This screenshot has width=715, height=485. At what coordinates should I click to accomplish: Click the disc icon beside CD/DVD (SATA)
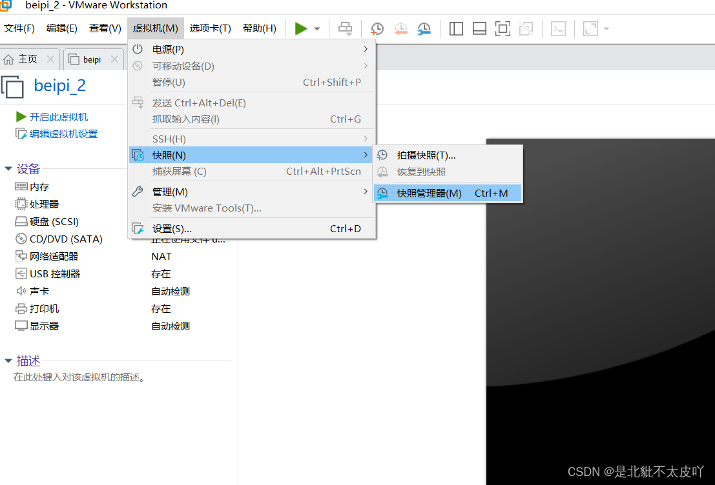click(21, 239)
